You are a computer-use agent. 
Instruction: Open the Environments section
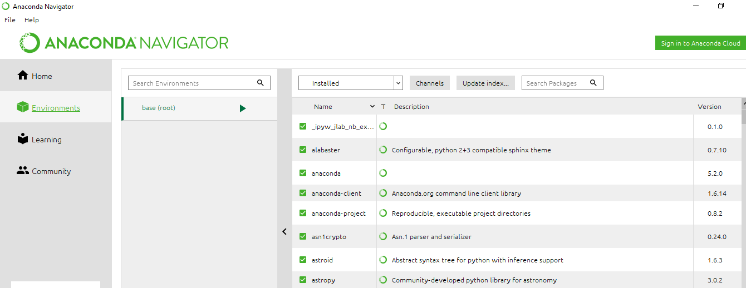point(56,108)
